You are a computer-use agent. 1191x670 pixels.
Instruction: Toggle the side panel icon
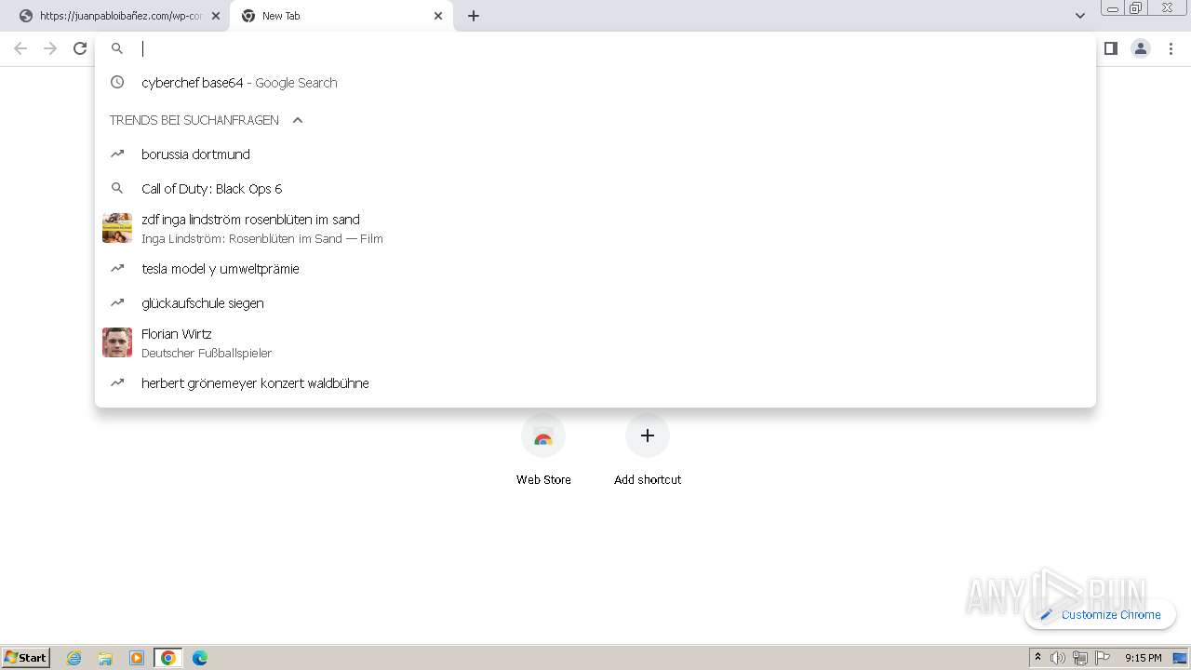1110,48
